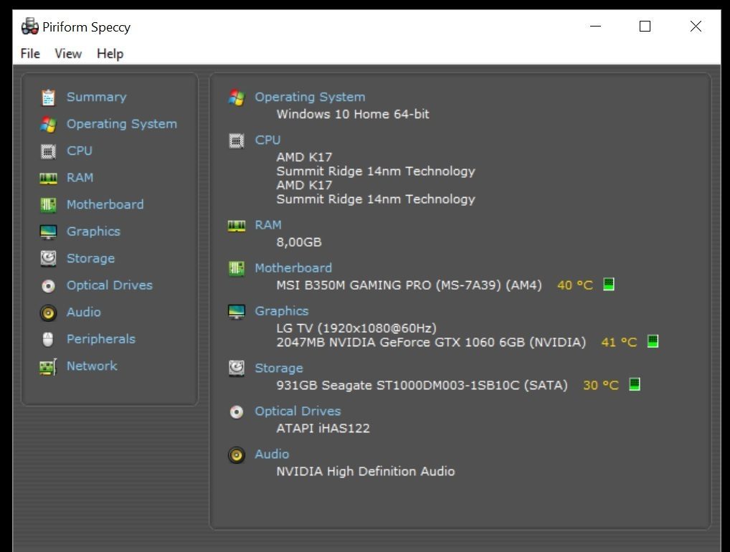730x552 pixels.
Task: Click the Storage drive icon in summary panel
Action: click(x=237, y=368)
